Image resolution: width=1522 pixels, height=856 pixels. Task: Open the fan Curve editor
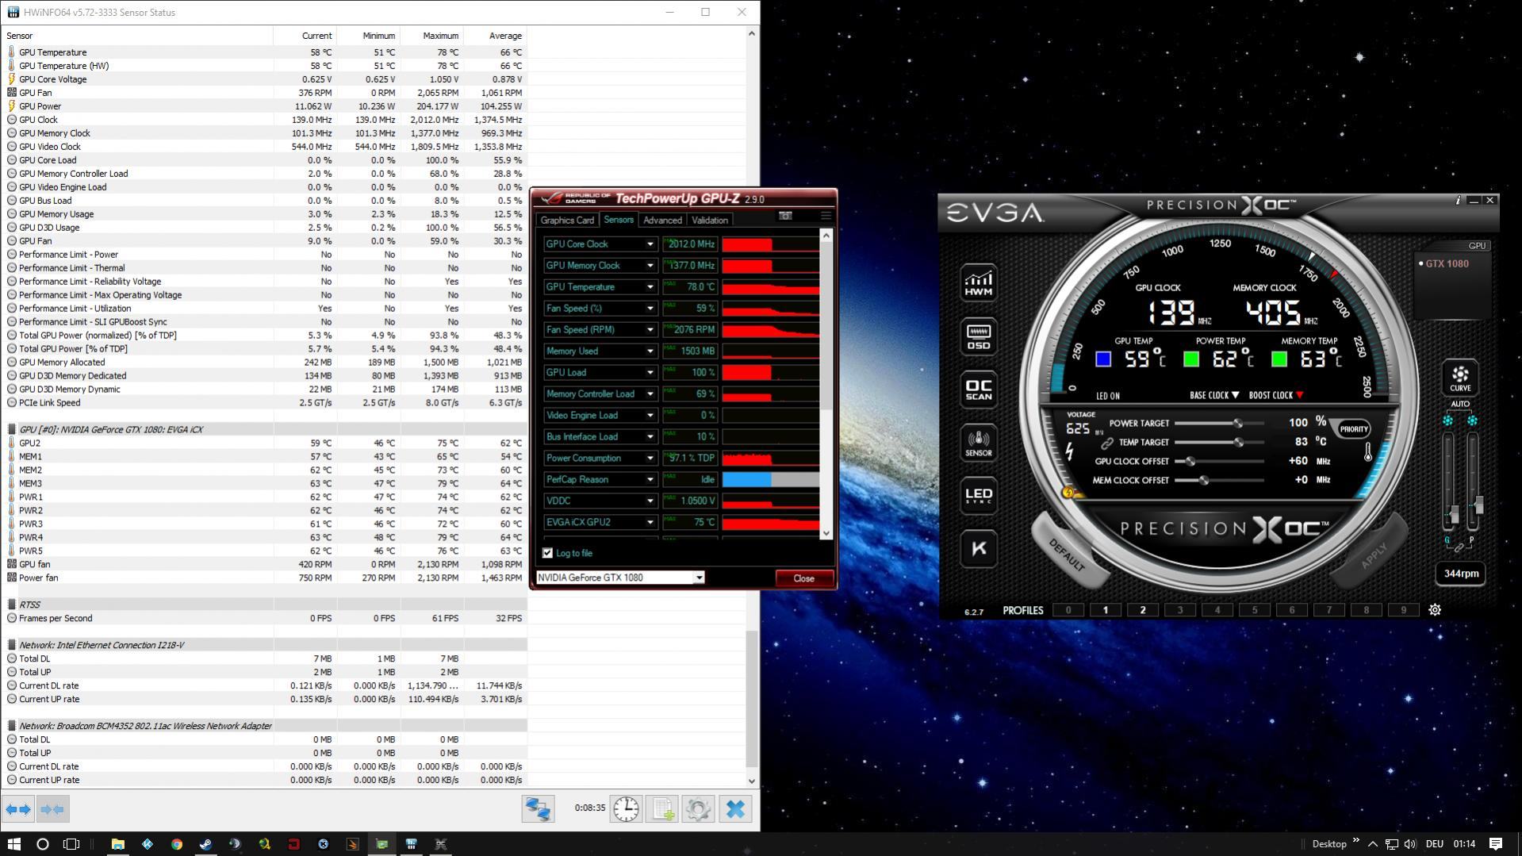1460,378
